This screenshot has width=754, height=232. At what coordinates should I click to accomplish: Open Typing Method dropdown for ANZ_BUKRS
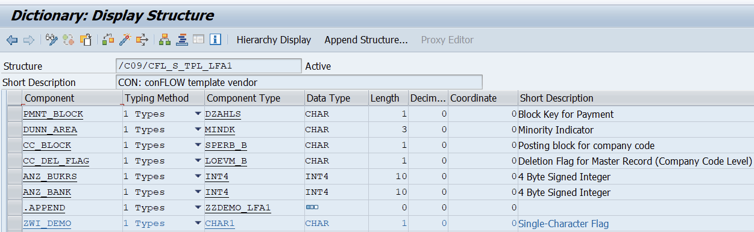point(198,177)
